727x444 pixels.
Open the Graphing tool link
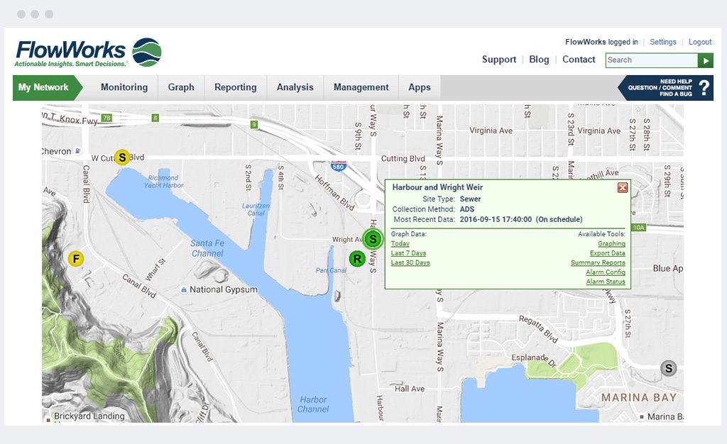pos(611,243)
